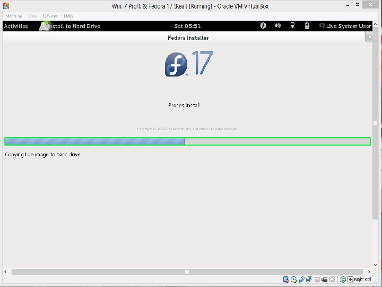Open Activities overview in Fedora
This screenshot has height=287, width=382.
click(16, 26)
